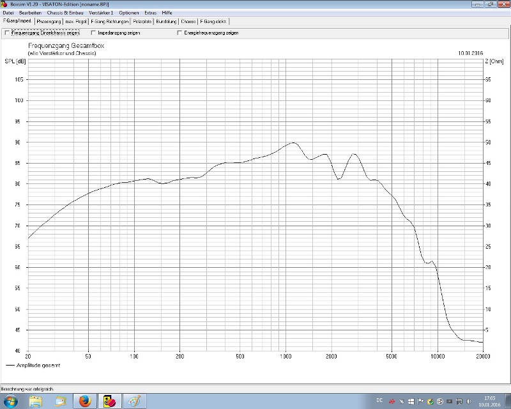Open the Verstärker 1 menu
511x409 pixels.
coord(101,13)
